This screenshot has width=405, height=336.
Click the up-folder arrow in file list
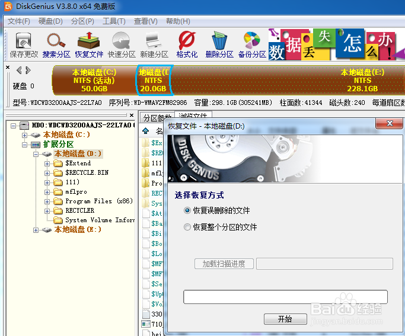click(146, 131)
